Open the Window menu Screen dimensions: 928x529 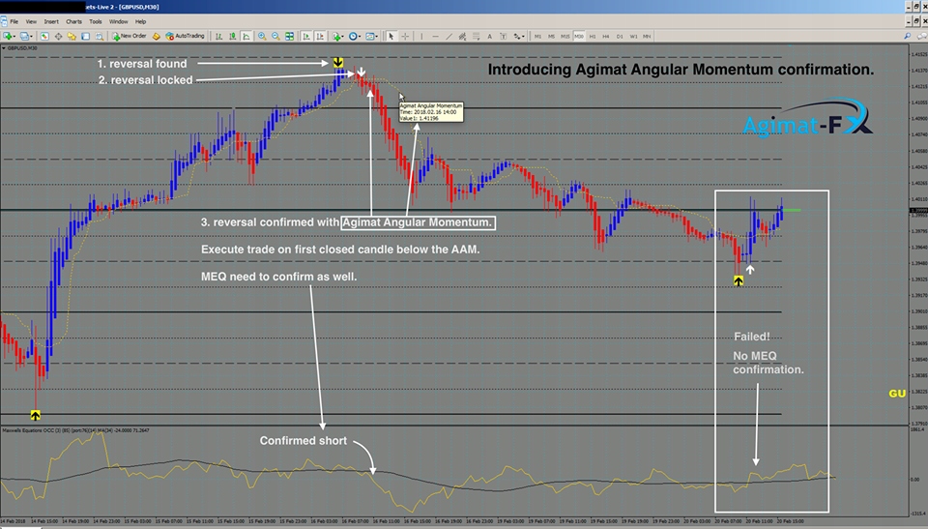tap(118, 21)
